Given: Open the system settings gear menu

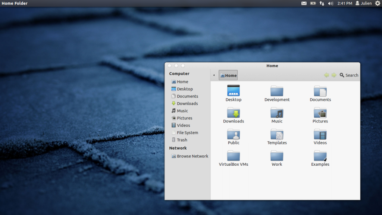Looking at the screenshot, I should pyautogui.click(x=378, y=3).
